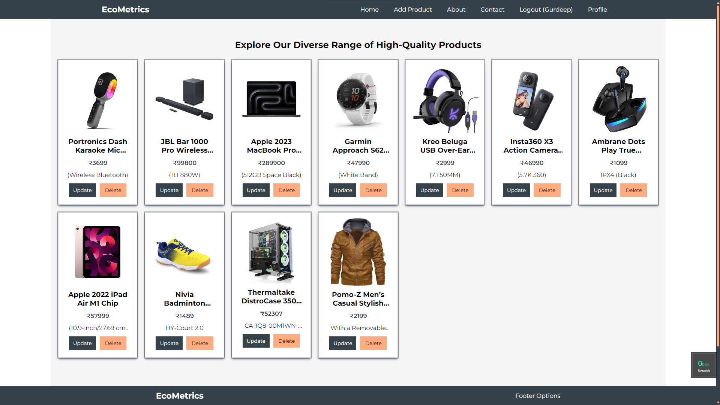Delete the Pomo-Z Men's Casual jacket

click(373, 343)
